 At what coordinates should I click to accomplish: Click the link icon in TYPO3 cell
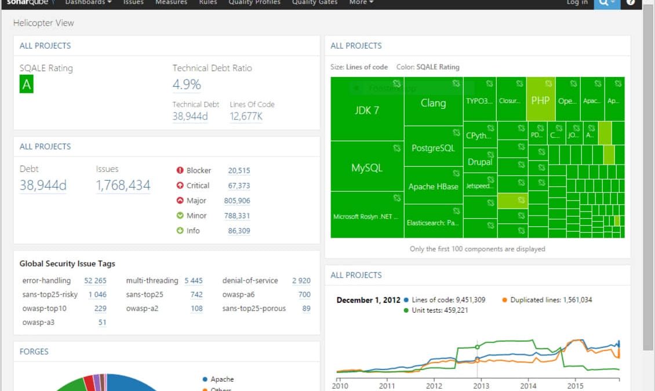489,83
